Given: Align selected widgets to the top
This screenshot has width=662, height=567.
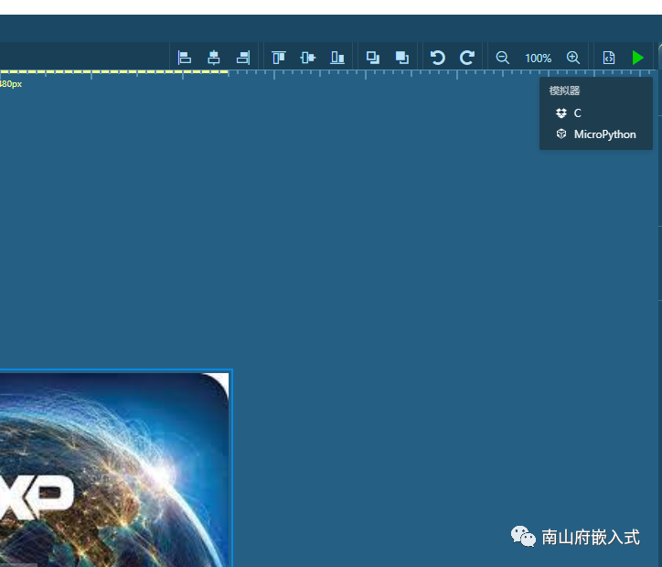Looking at the screenshot, I should point(279,58).
